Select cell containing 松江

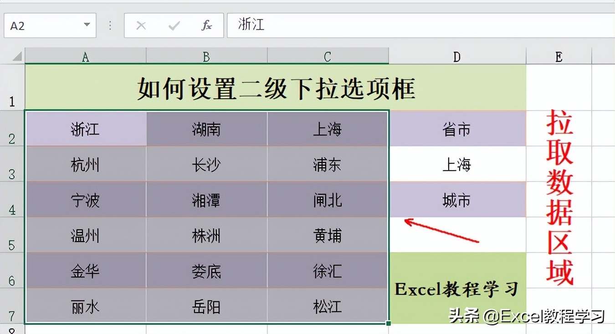point(328,305)
